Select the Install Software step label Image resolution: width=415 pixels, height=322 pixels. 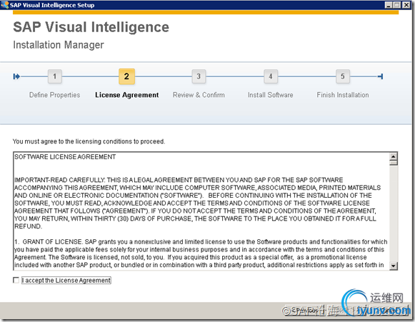point(271,95)
